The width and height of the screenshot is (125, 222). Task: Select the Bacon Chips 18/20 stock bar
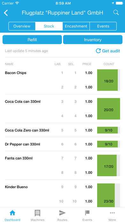click(109, 80)
